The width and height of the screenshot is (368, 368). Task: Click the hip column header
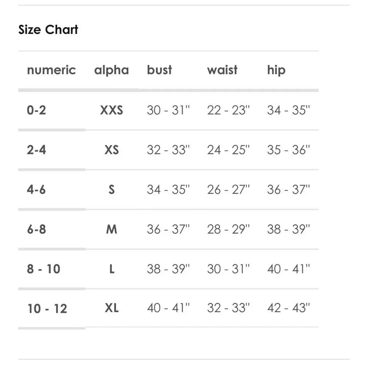coord(276,70)
